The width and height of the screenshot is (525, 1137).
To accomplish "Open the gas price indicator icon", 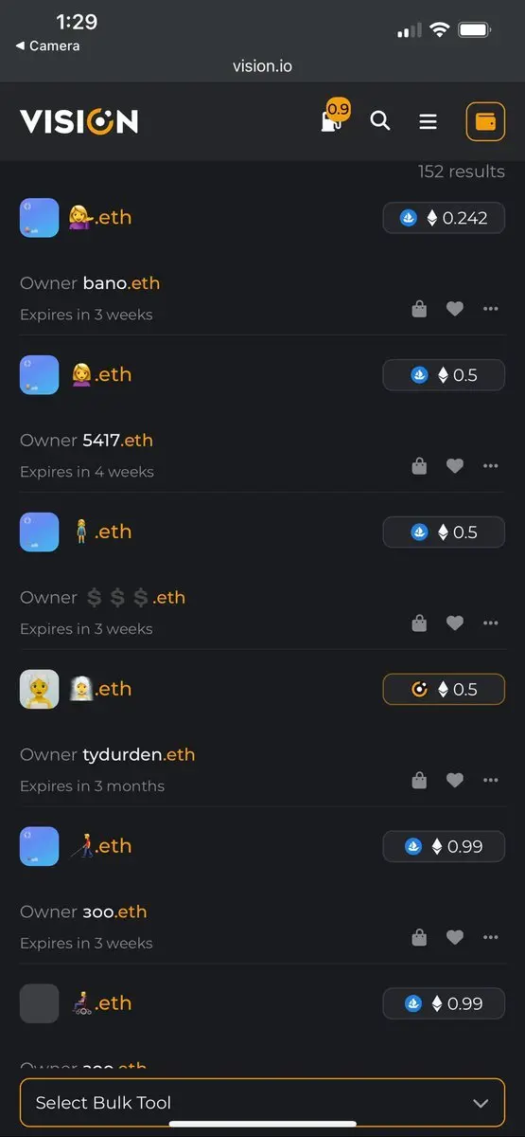I will click(334, 117).
